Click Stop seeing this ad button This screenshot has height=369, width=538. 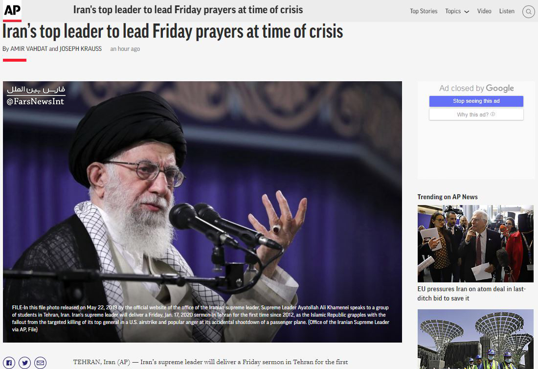(x=476, y=101)
